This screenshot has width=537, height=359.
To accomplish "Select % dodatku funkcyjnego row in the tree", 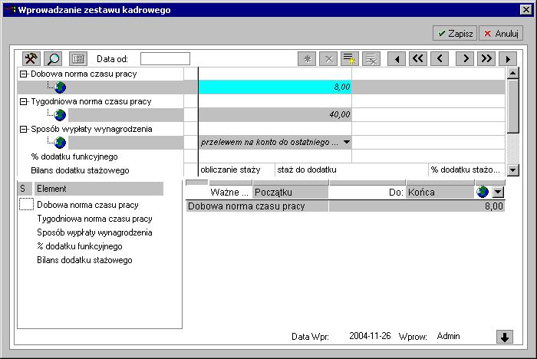I will pos(74,156).
